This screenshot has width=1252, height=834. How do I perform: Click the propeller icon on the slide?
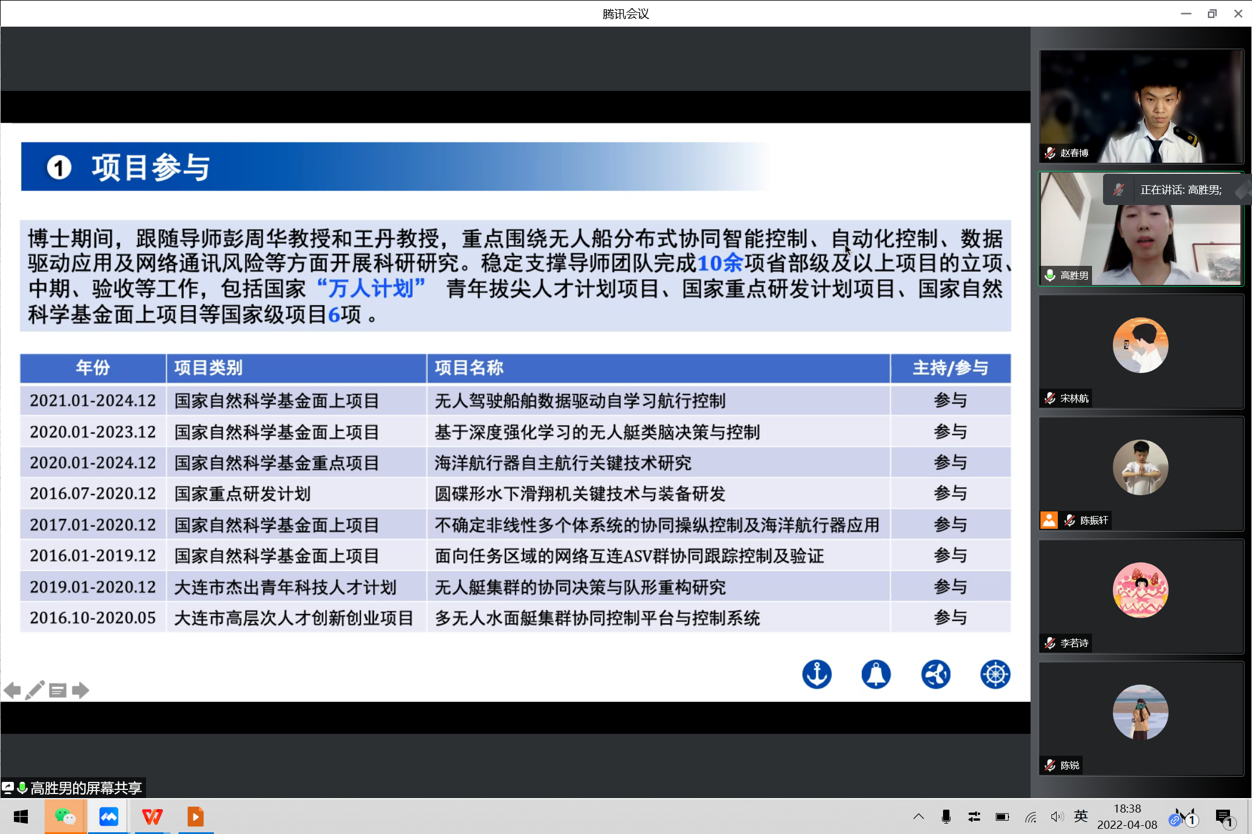coord(936,674)
